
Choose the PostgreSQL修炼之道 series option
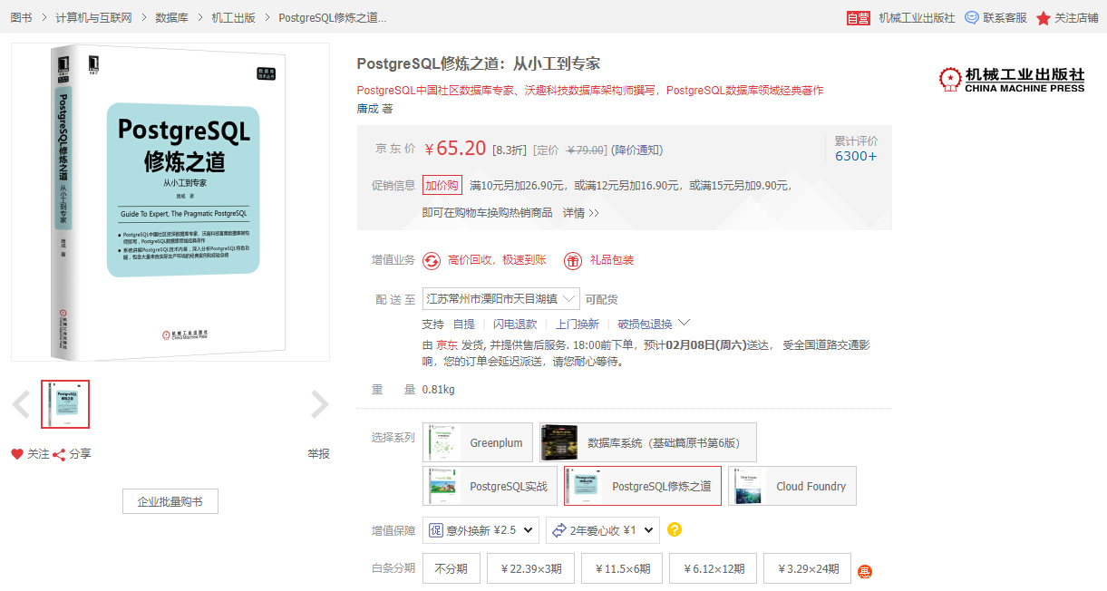click(x=643, y=486)
